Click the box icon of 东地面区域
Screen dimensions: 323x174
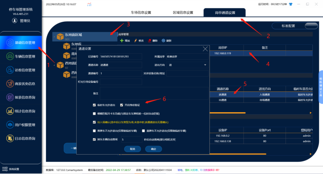tap(60, 36)
